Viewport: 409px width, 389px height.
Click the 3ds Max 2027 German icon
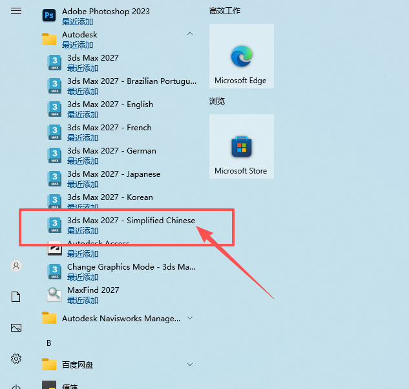click(x=54, y=155)
